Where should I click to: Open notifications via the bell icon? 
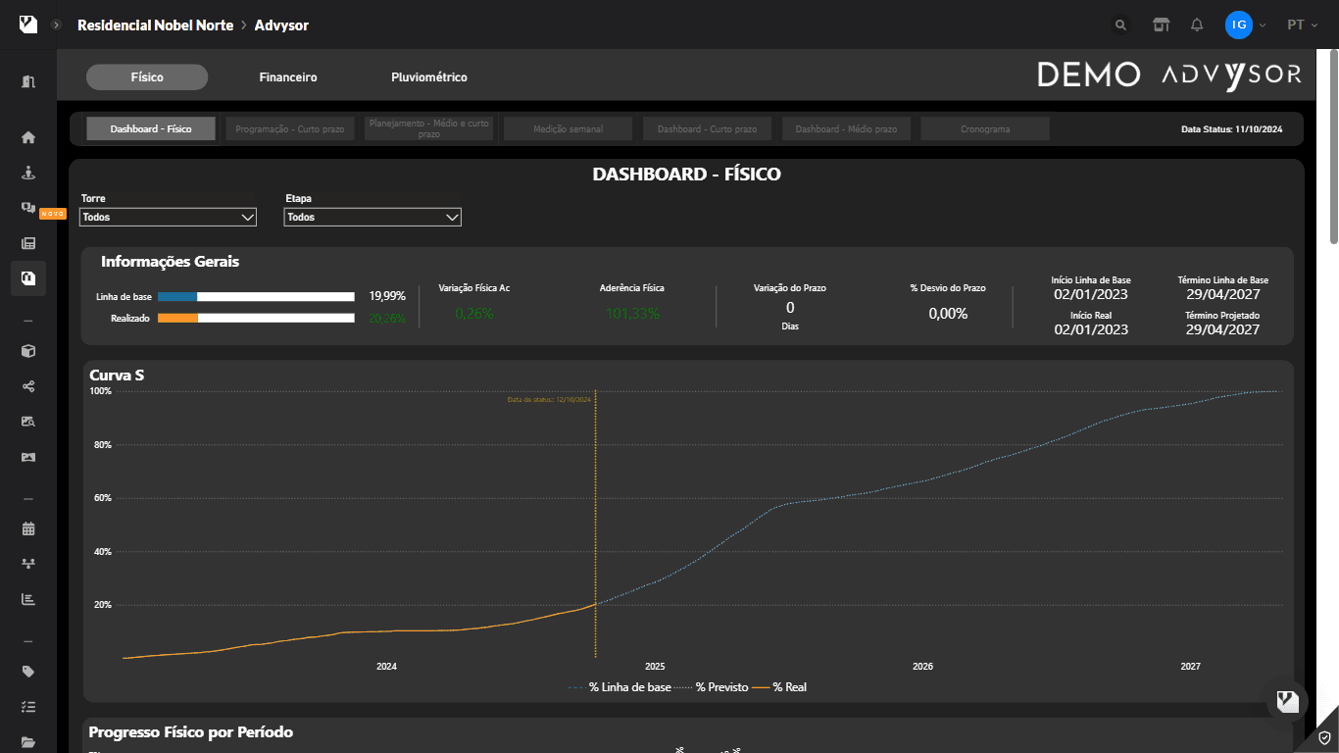coord(1196,25)
